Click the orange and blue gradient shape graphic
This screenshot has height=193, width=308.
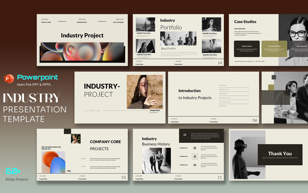tap(53, 162)
